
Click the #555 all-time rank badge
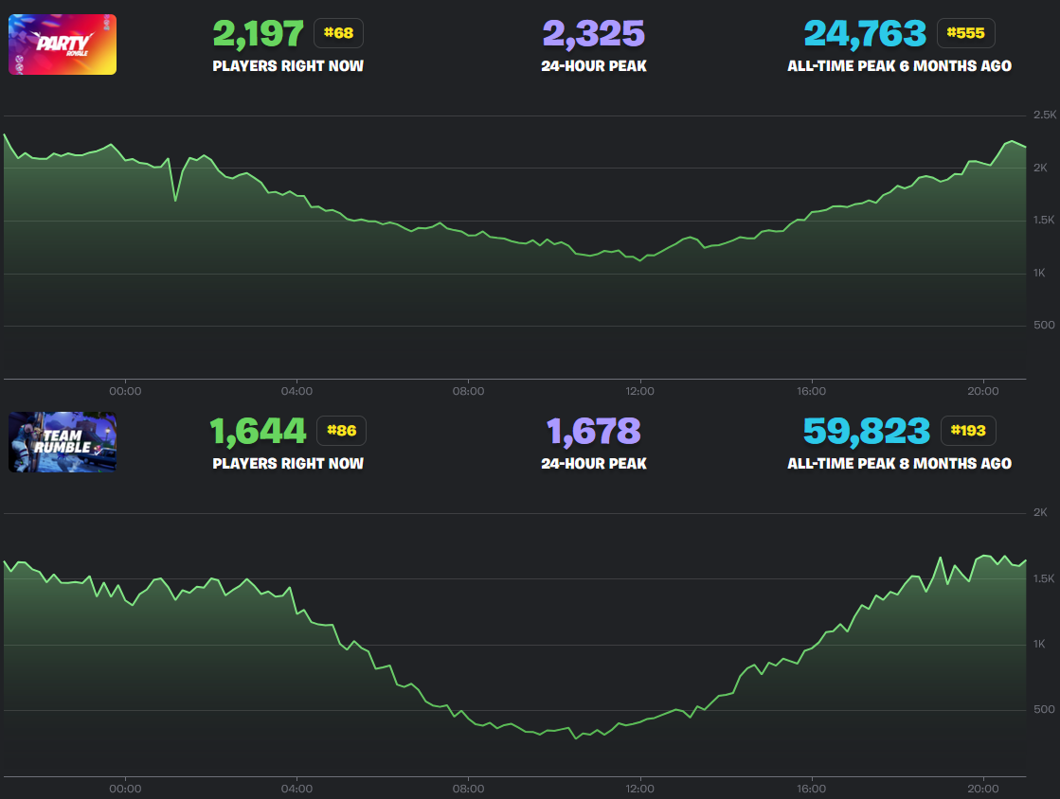pos(965,33)
